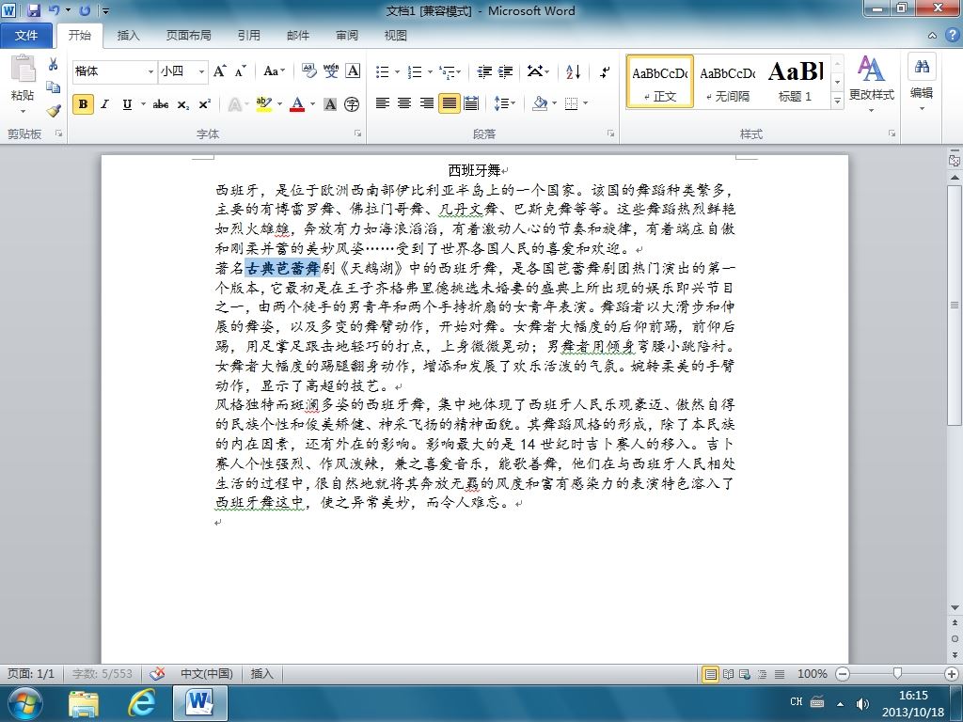The image size is (963, 722).
Task: Open the 页面布局 ribbon tab
Action: [188, 36]
